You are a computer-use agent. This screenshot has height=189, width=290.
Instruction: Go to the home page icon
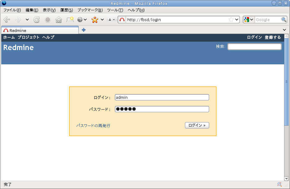(59, 20)
